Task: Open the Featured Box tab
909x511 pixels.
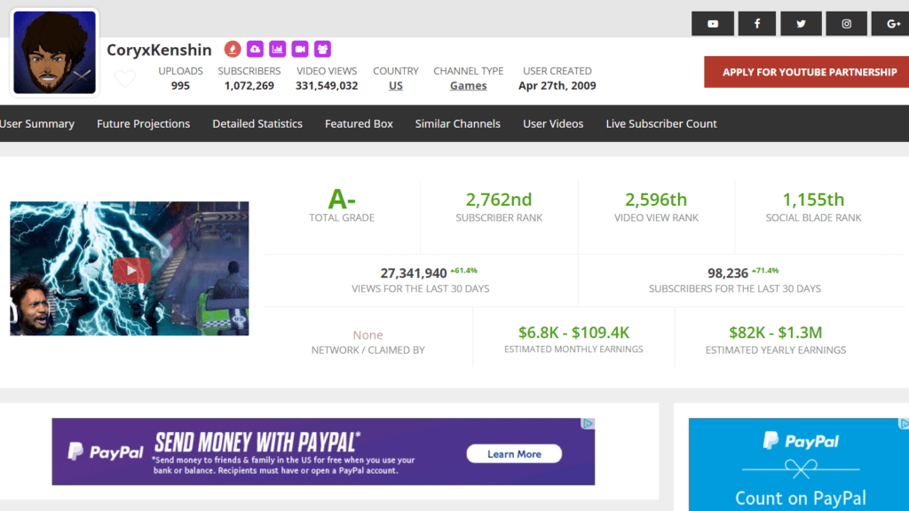Action: pos(359,123)
